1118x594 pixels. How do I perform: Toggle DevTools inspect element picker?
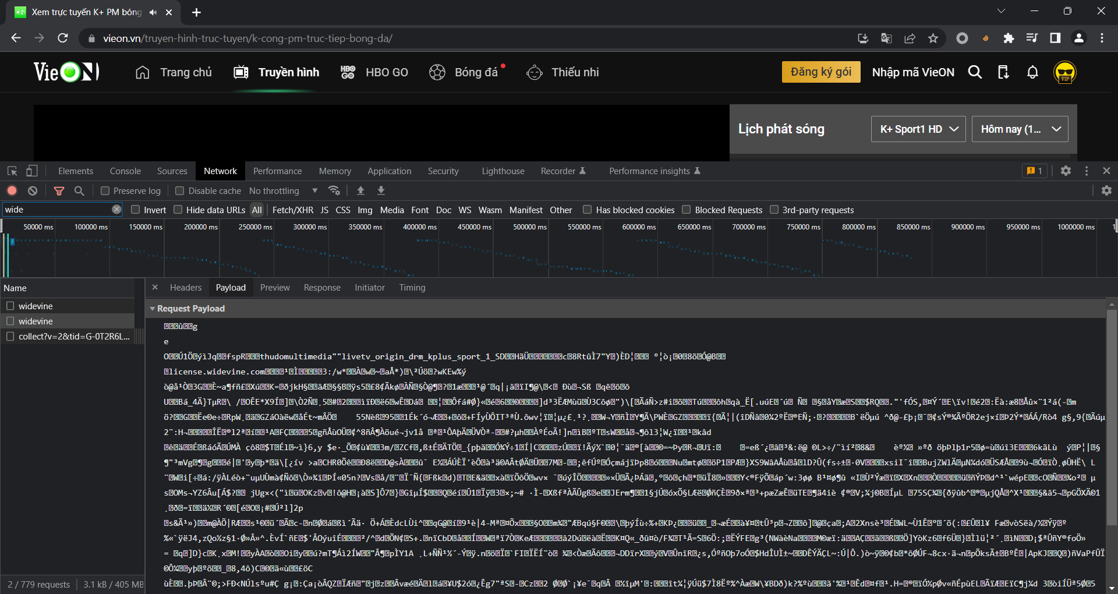coord(12,171)
